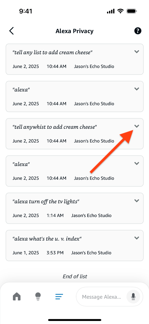
Task: Expand the first "alexa" recording chevron
Action: click(137, 89)
